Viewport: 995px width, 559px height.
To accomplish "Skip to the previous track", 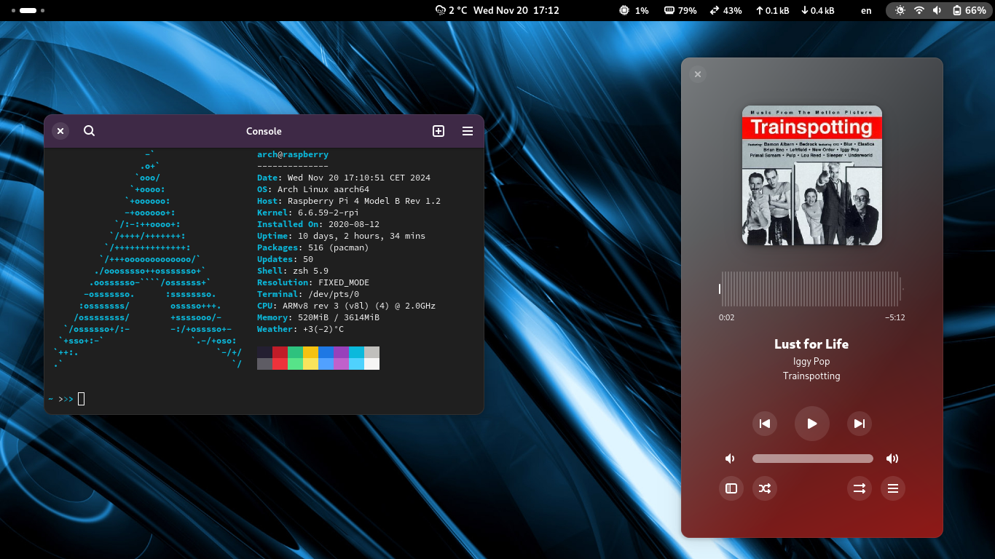I will point(765,424).
